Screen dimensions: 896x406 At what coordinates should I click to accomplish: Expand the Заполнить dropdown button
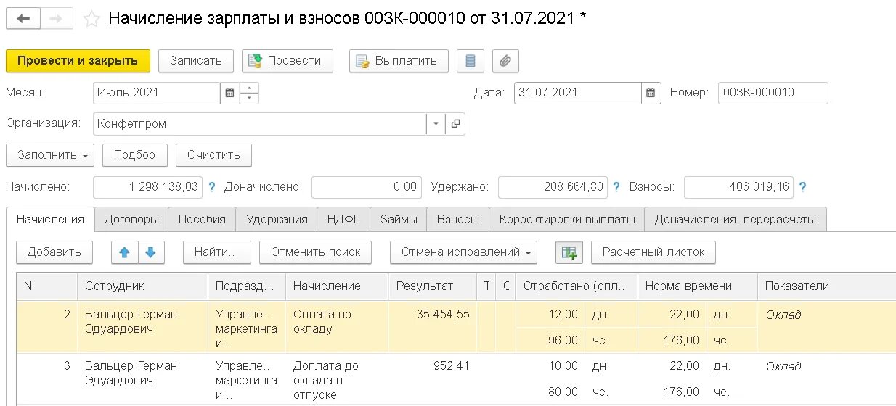(50, 155)
